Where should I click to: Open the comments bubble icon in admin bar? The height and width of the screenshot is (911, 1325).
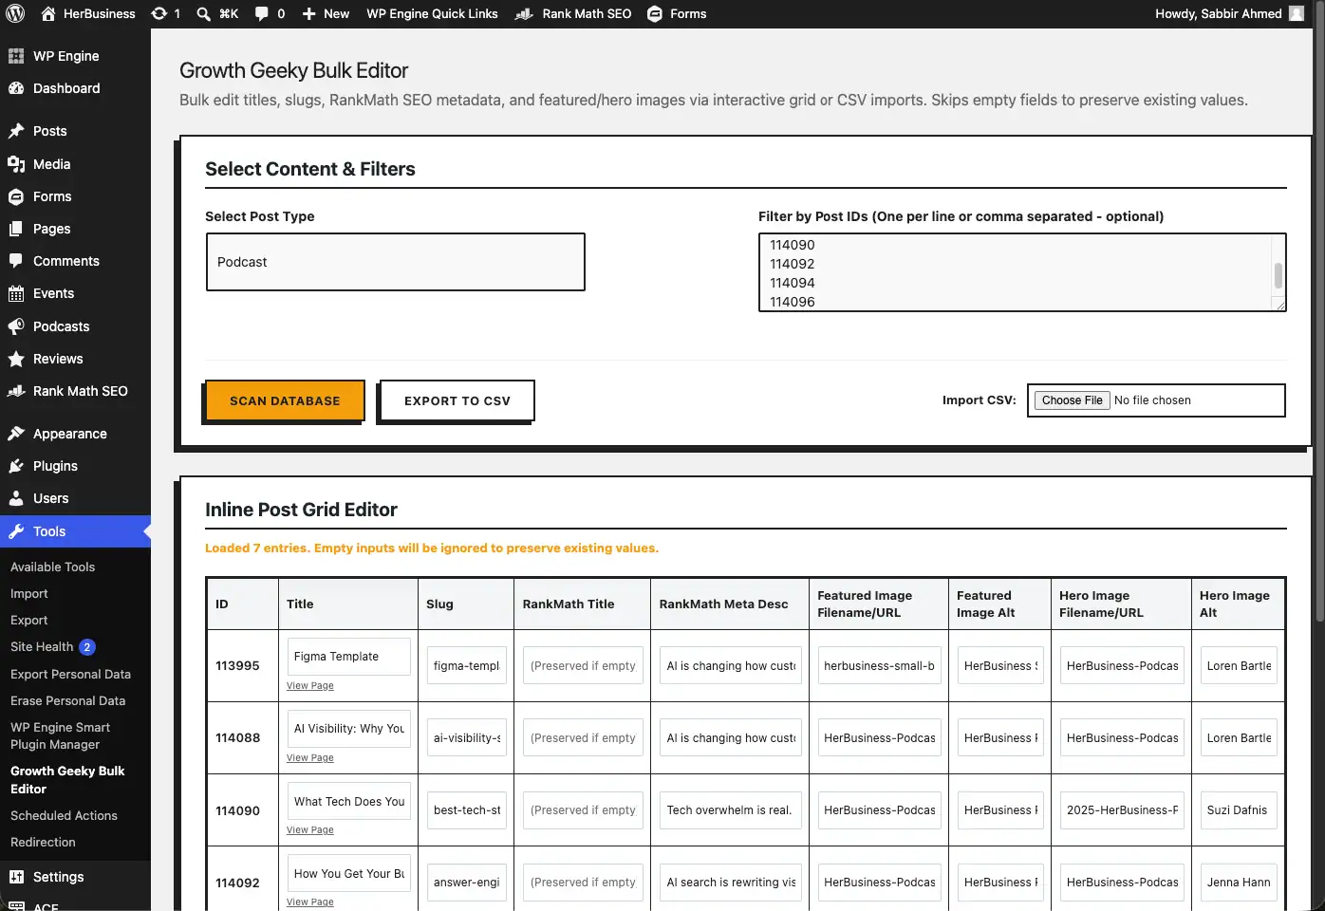coord(262,13)
